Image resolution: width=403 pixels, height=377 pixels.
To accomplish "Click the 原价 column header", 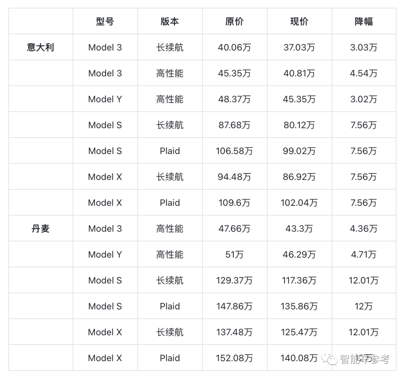I will [x=234, y=22].
